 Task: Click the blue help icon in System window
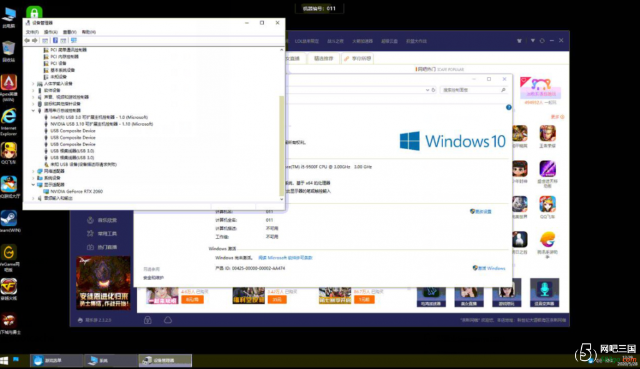coord(508,107)
